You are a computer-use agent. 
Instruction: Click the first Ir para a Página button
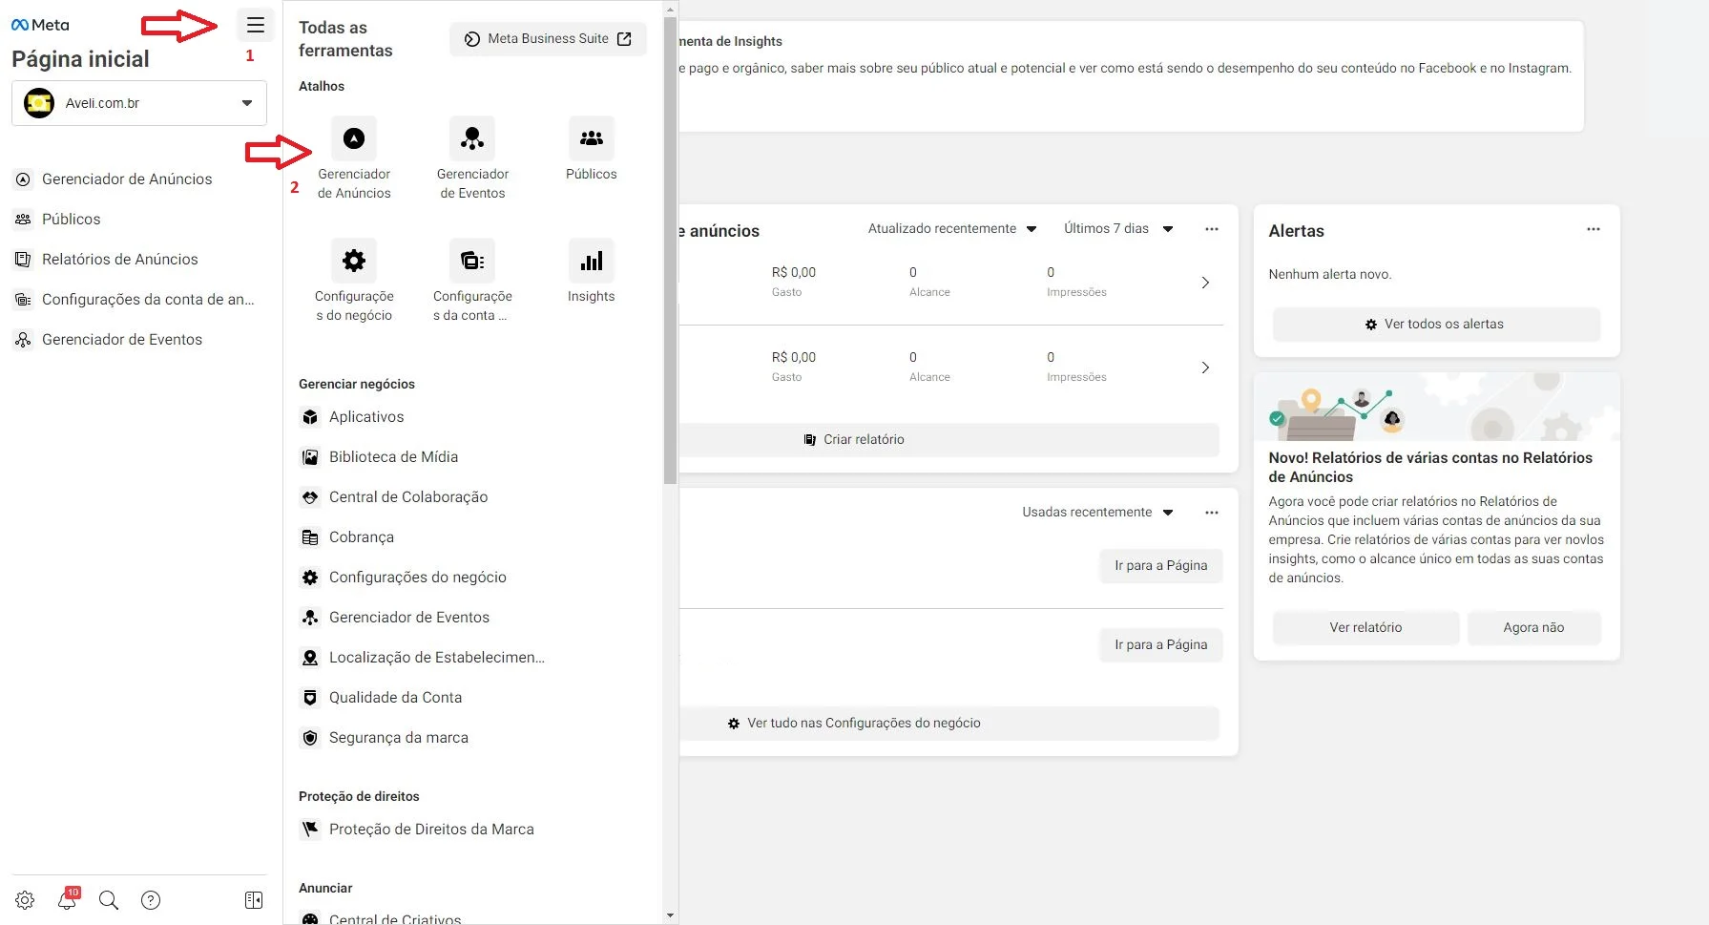[1161, 566]
